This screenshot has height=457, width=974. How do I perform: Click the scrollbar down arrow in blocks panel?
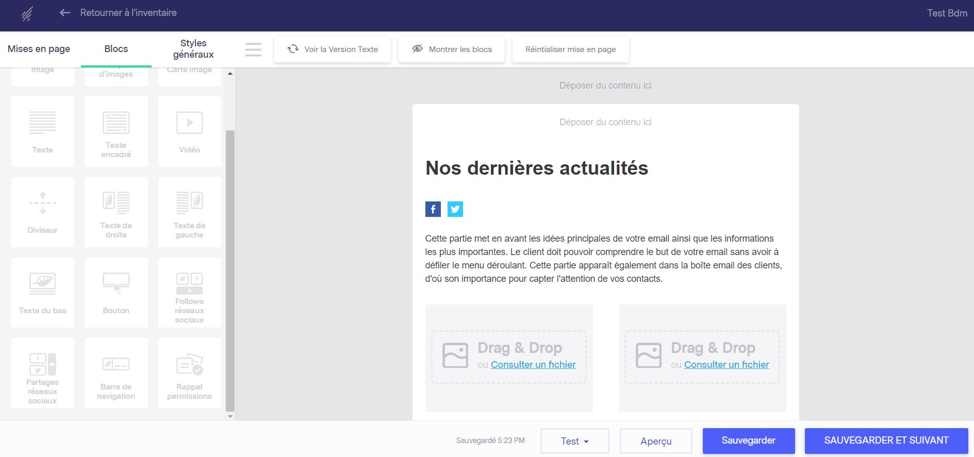tap(230, 416)
